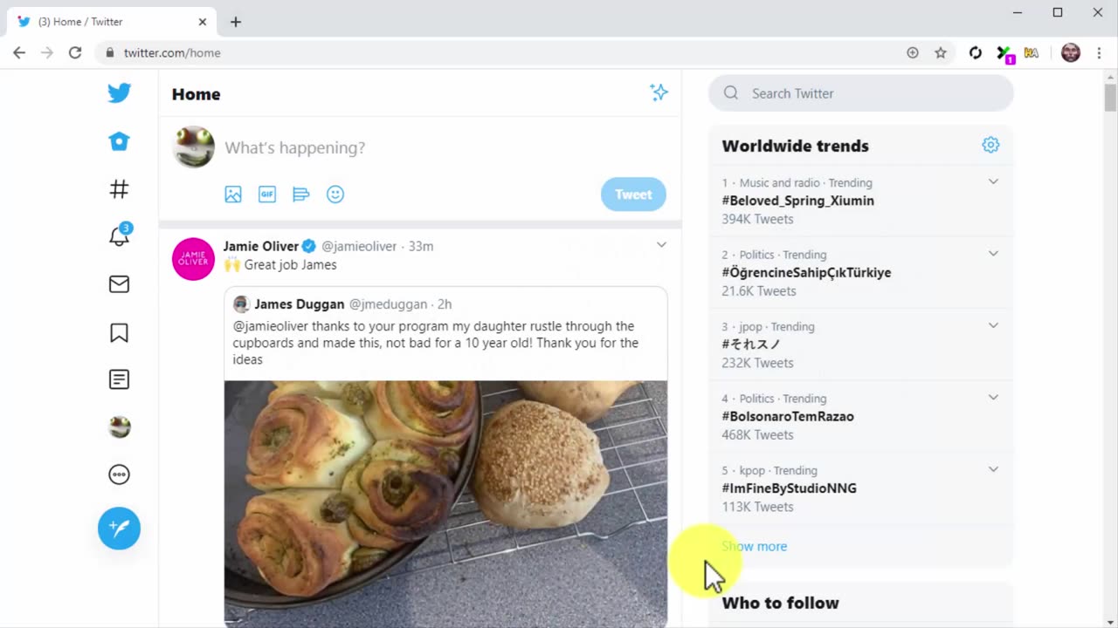Click the page vertical scrollbar thumb

click(1110, 96)
